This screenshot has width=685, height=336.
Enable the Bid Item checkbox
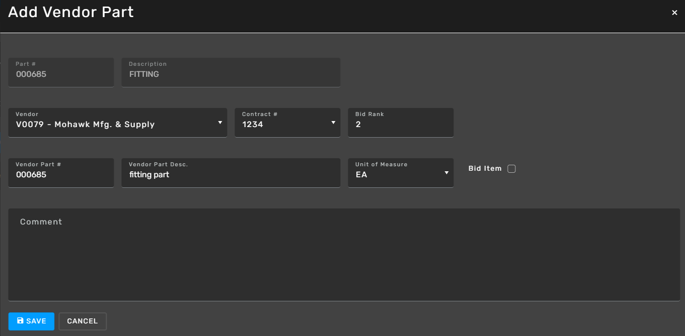click(x=511, y=169)
